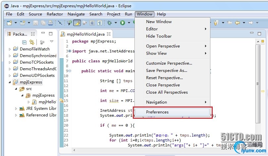Click the editor scroll up arrow
268x156 pixels.
(x=258, y=42)
